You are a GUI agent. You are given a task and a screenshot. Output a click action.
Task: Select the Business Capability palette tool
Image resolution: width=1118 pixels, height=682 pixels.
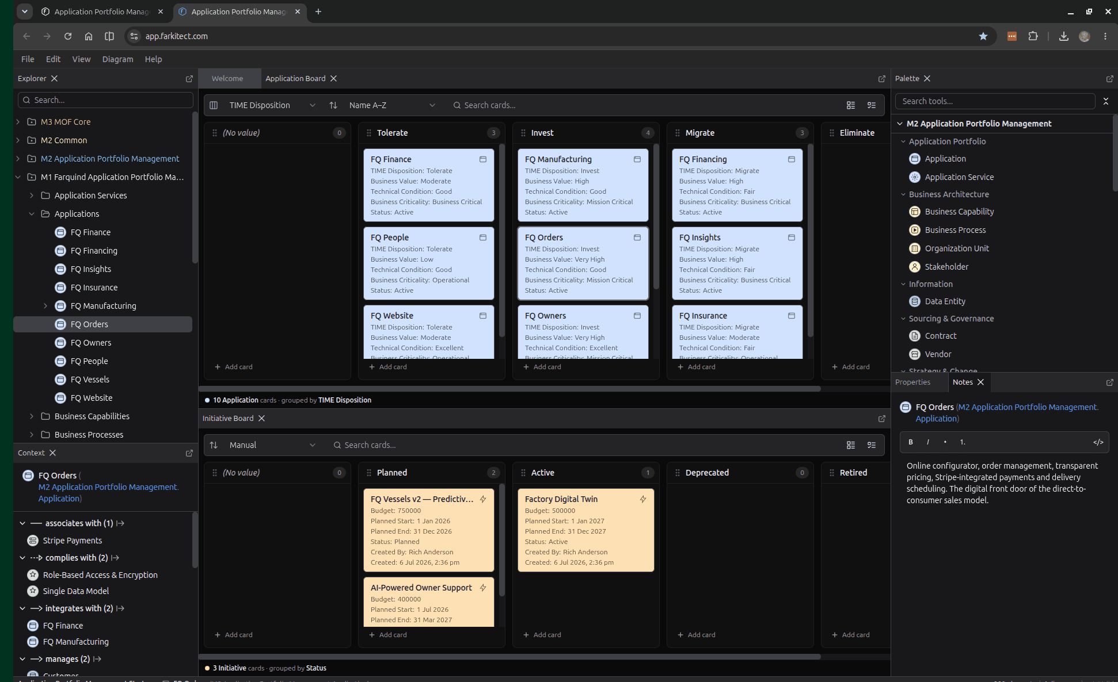959,212
